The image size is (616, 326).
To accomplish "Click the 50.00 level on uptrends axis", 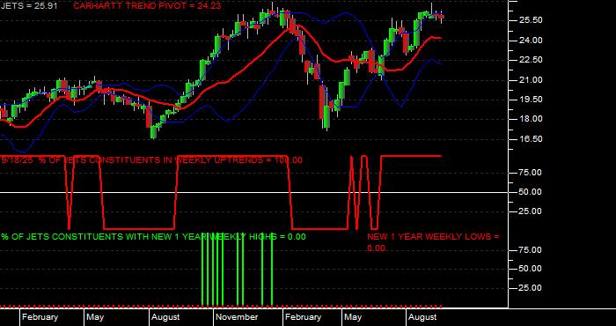I will [x=531, y=192].
